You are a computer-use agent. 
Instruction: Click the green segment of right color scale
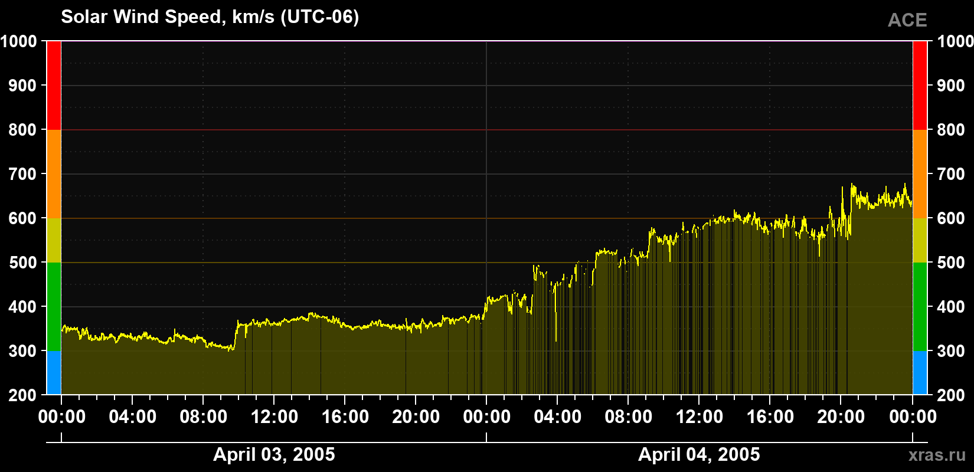click(x=920, y=307)
